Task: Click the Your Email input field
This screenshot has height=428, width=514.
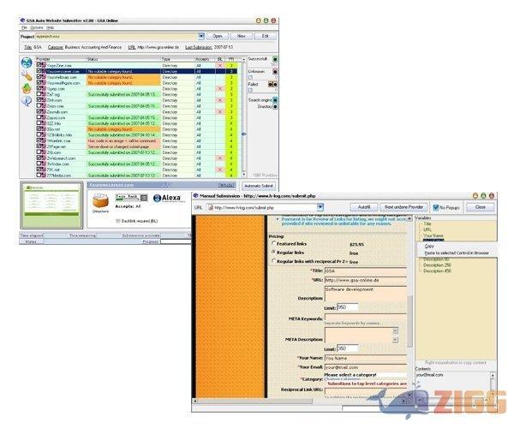Action: 366,367
